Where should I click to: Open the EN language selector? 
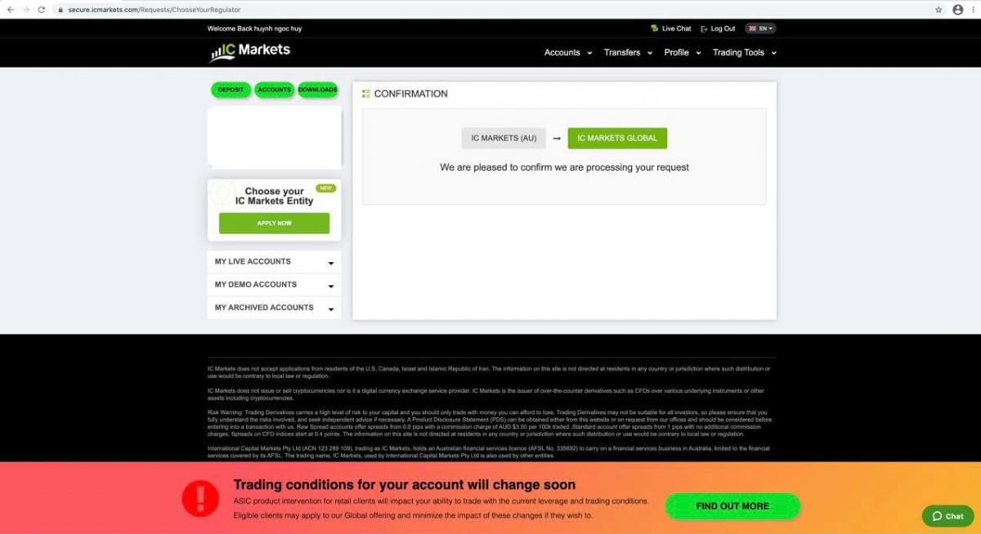point(760,29)
